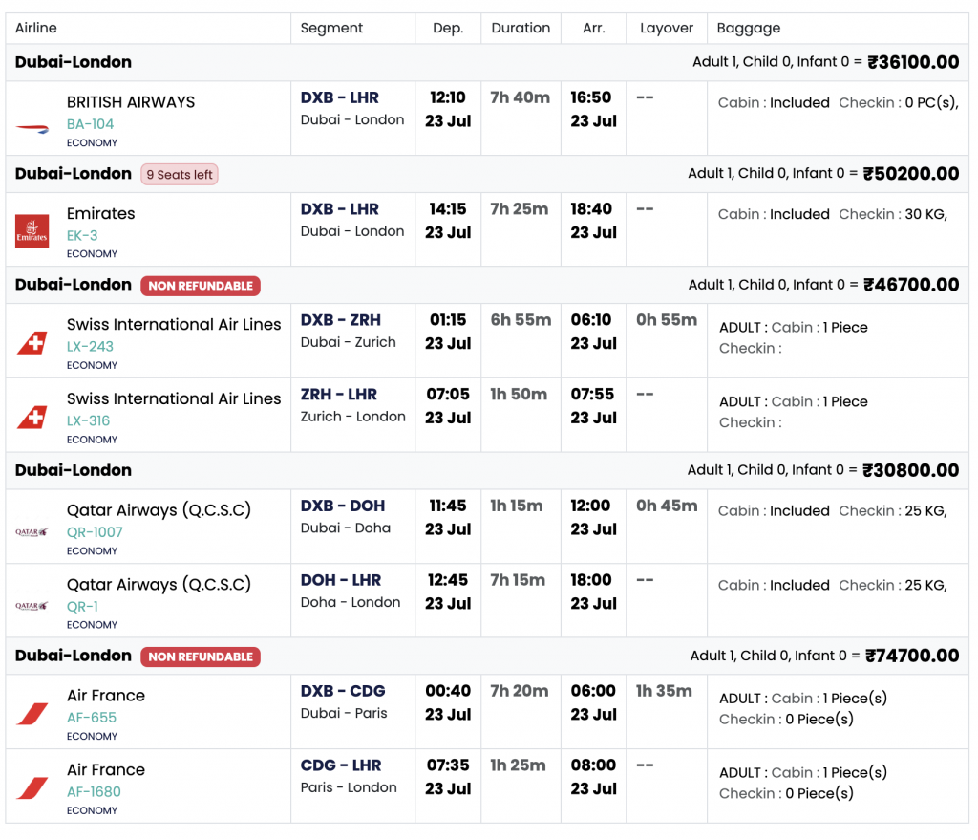Open flight number EK-3
This screenshot has height=840, width=978.
(82, 236)
